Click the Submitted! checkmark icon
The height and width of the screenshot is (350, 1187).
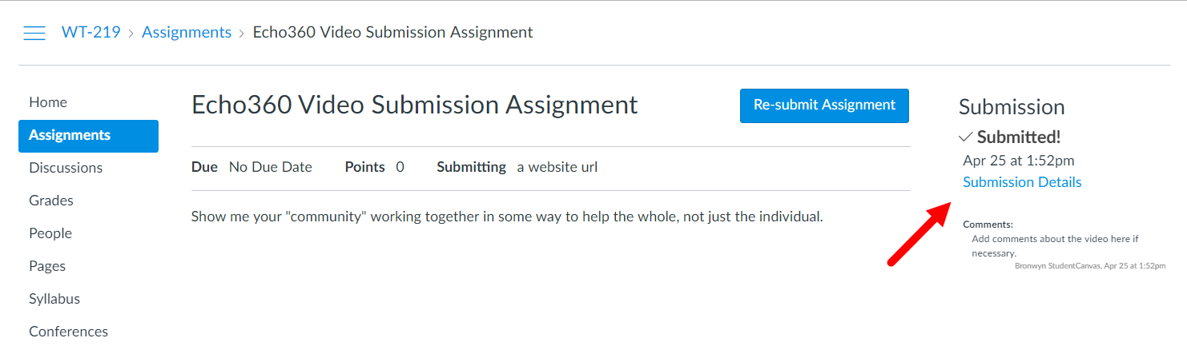click(x=965, y=137)
